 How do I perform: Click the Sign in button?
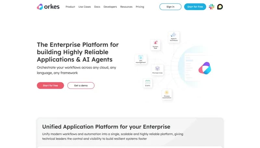click(170, 7)
